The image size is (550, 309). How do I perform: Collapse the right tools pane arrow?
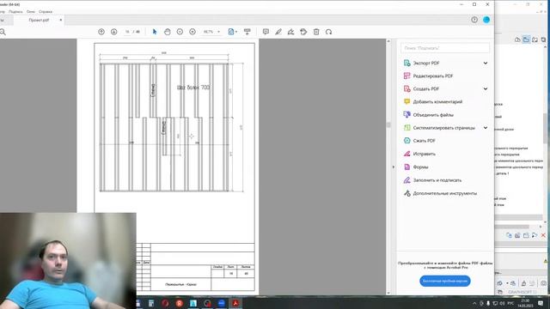point(394,167)
